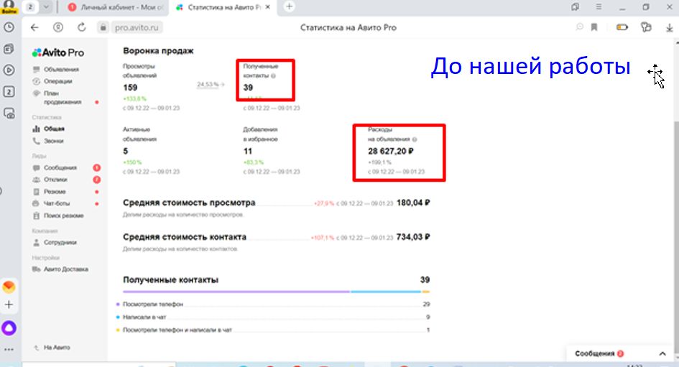Bookmark this page with the bookmark icon

(594, 27)
